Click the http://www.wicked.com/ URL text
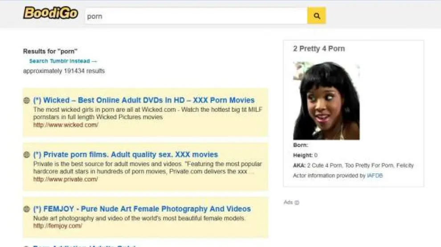The width and height of the screenshot is (441, 247). pos(65,125)
